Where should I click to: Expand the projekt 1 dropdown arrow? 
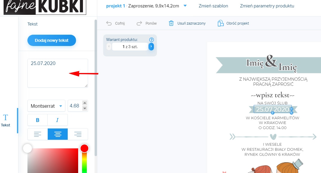[185, 6]
